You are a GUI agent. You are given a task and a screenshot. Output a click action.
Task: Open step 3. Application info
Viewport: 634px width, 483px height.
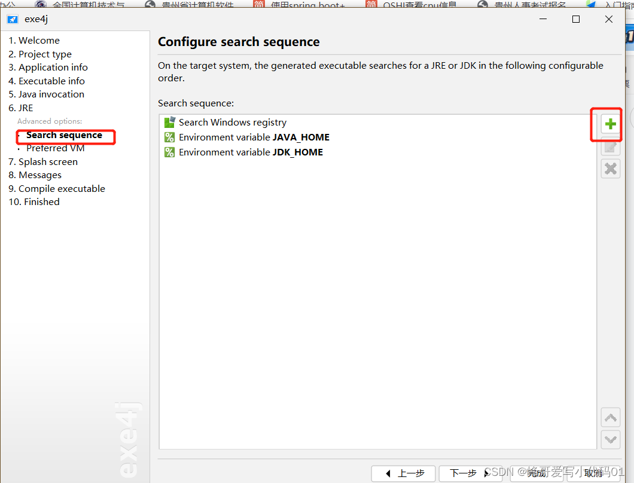pos(48,68)
